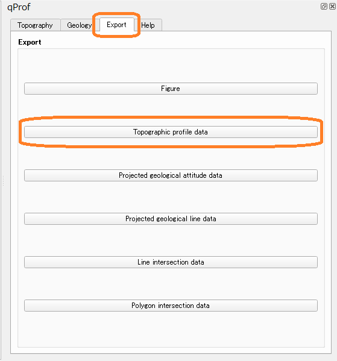
Task: Undock the qProf panel with float icon
Action: coord(324,7)
